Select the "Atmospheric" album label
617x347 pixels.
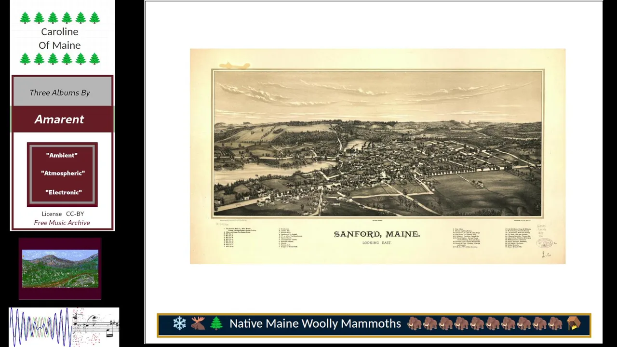[x=63, y=173]
